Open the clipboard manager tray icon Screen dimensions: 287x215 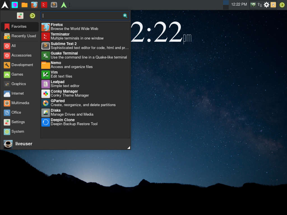(x=273, y=5)
